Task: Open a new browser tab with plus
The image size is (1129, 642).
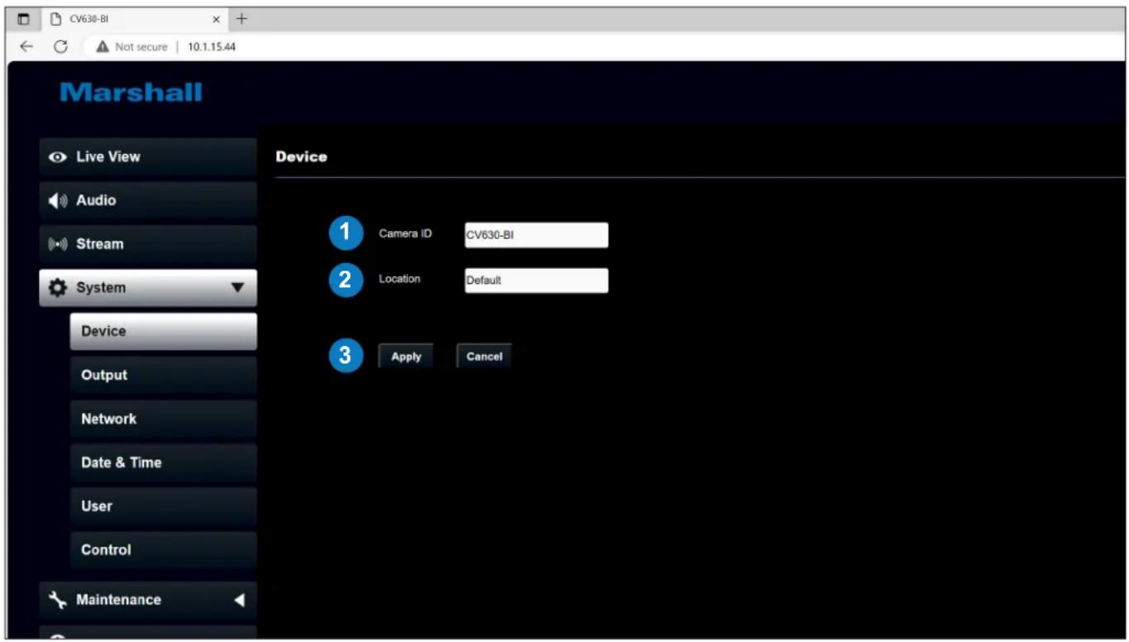Action: (242, 18)
